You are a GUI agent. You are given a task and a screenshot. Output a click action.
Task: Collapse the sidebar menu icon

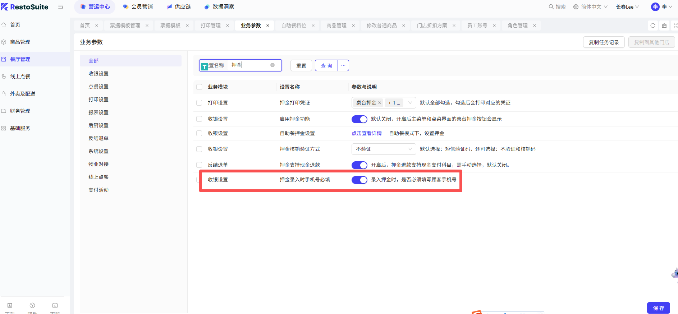tap(61, 7)
